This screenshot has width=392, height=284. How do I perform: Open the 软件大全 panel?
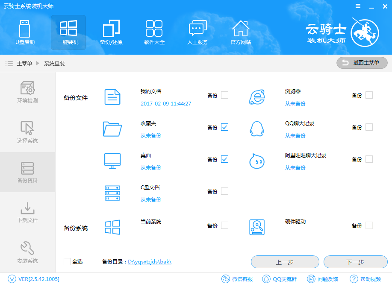pyautogui.click(x=154, y=32)
